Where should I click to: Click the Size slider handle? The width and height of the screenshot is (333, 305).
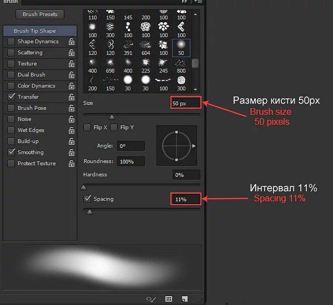point(112,117)
